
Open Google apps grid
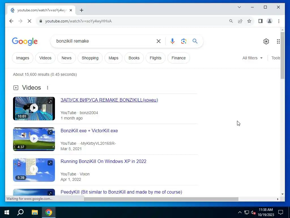coord(278,41)
